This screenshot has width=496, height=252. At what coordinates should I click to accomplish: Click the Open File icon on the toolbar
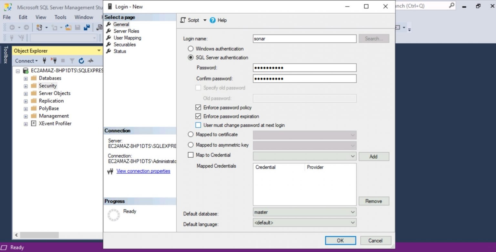click(x=68, y=27)
